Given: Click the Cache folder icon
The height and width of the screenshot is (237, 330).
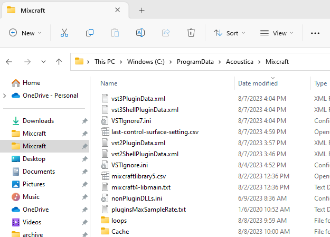Looking at the screenshot, I should pyautogui.click(x=105, y=231).
